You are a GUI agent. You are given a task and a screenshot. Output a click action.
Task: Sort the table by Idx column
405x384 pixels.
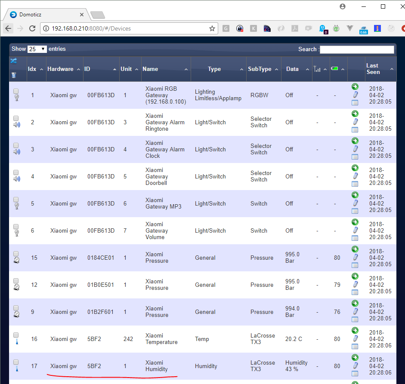point(36,69)
